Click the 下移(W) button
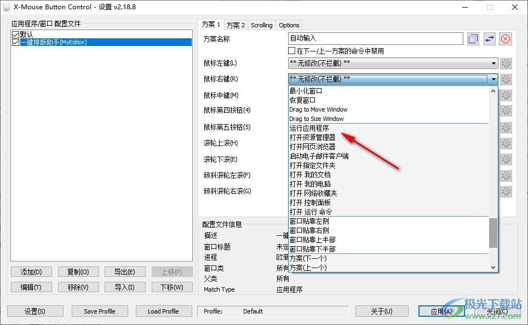This screenshot has height=325, width=528. (x=172, y=287)
